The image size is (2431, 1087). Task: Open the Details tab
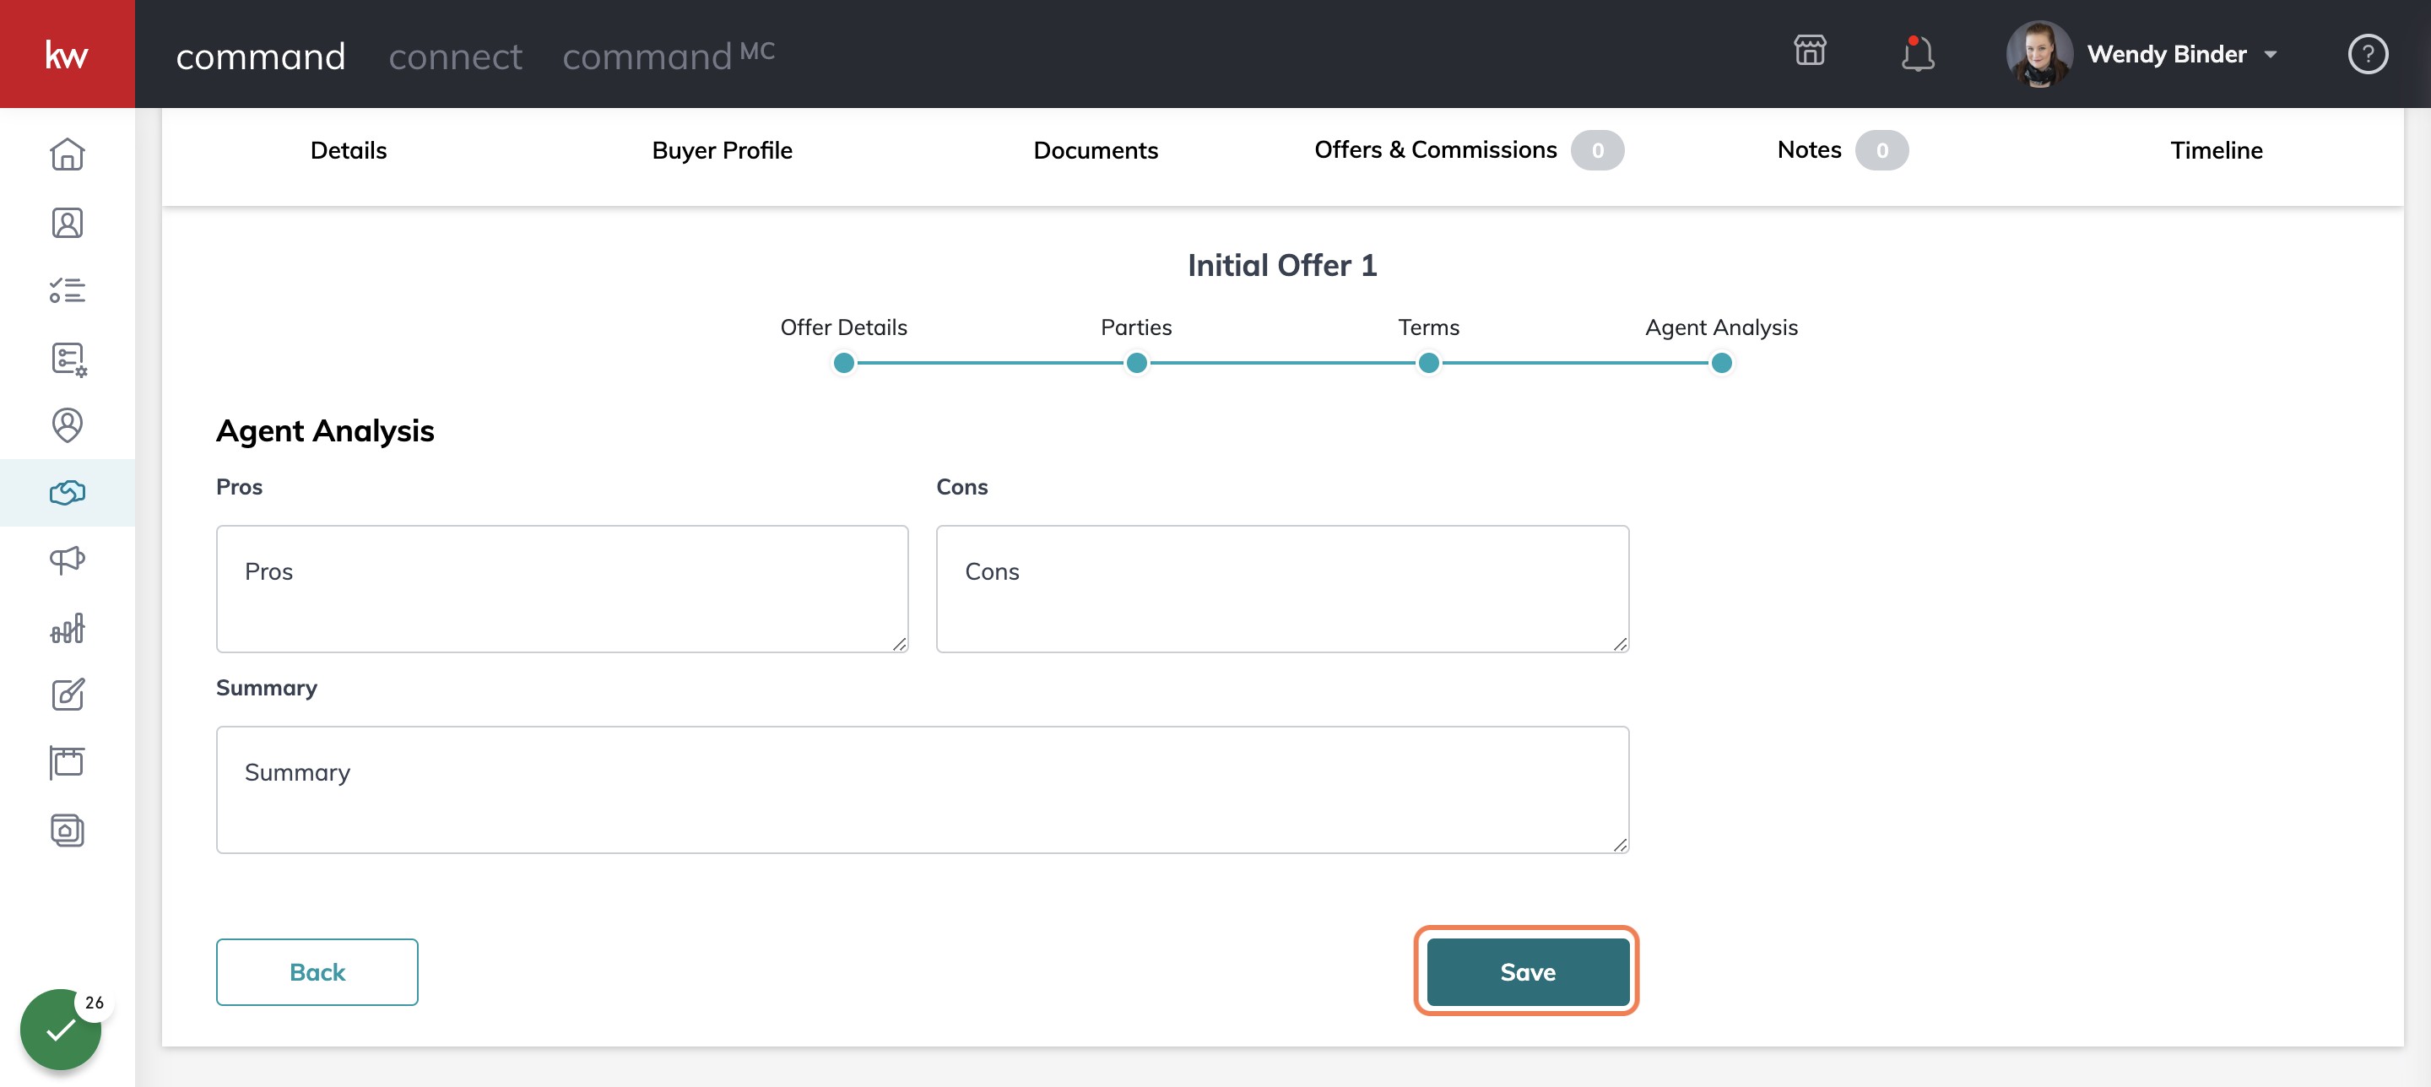(x=349, y=150)
